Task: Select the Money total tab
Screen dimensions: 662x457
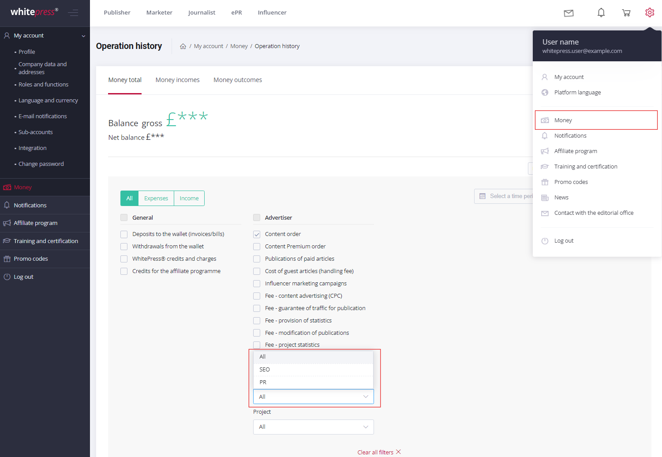Action: click(125, 80)
